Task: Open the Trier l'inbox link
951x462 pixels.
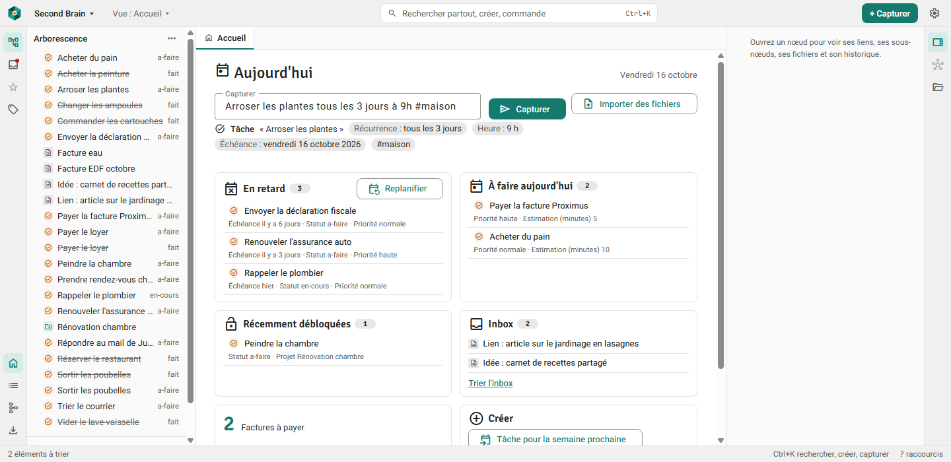Action: tap(491, 383)
